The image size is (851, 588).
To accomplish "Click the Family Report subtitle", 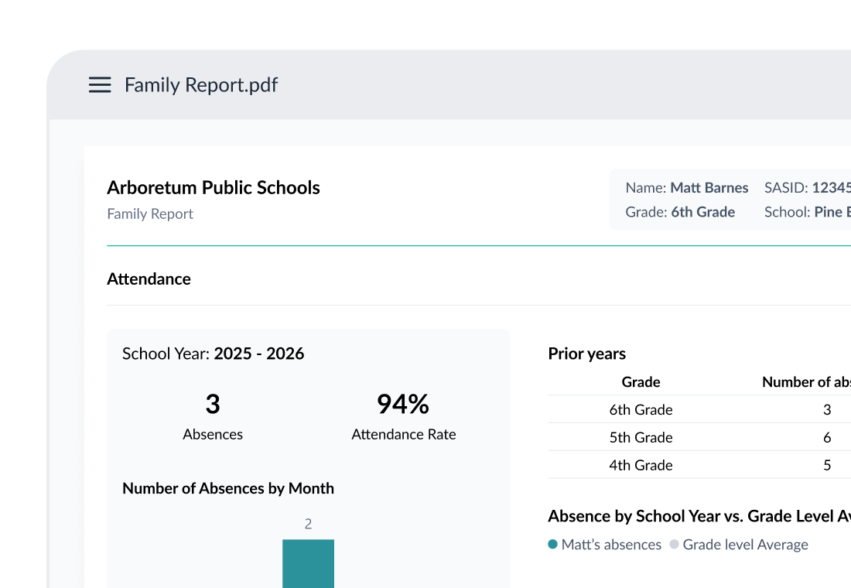I will pos(150,214).
